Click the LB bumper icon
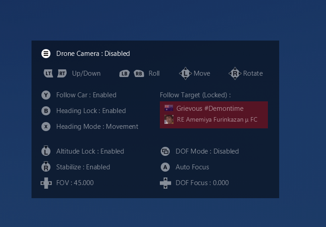The image size is (326, 227). (125, 73)
